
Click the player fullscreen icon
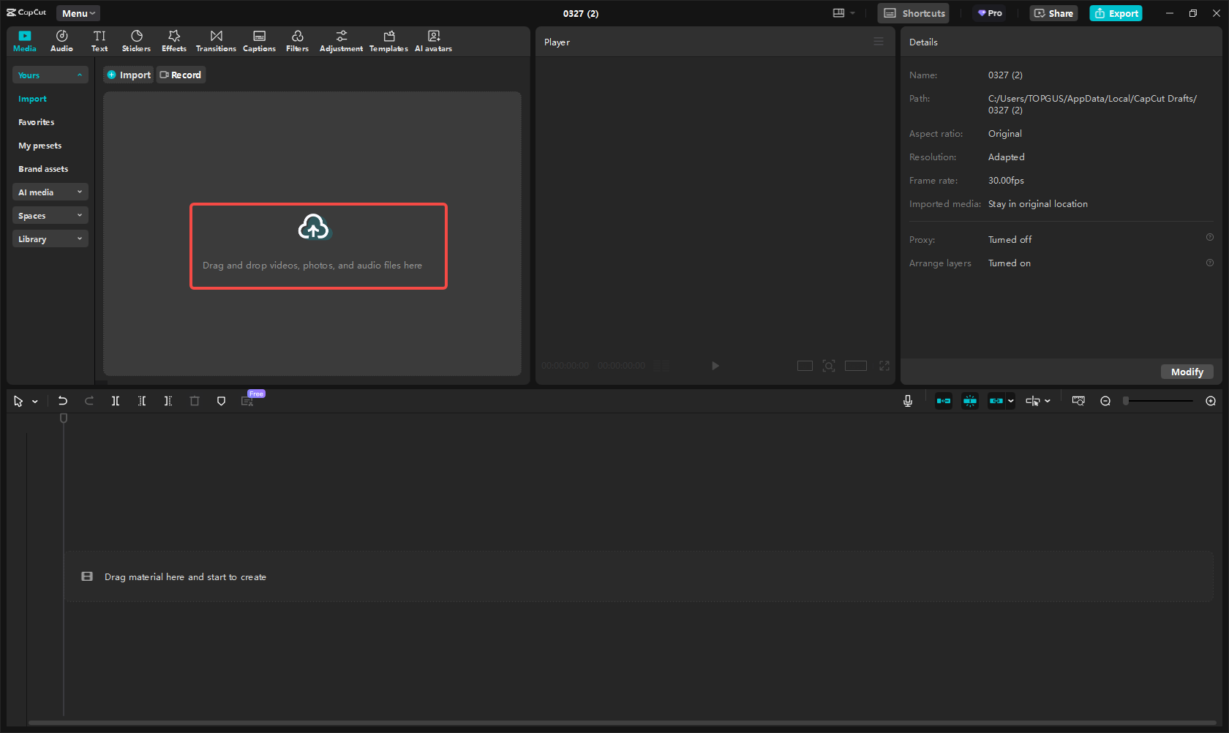(884, 366)
